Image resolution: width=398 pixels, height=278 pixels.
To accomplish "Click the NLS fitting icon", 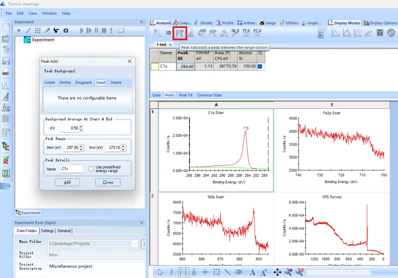I will point(235,32).
